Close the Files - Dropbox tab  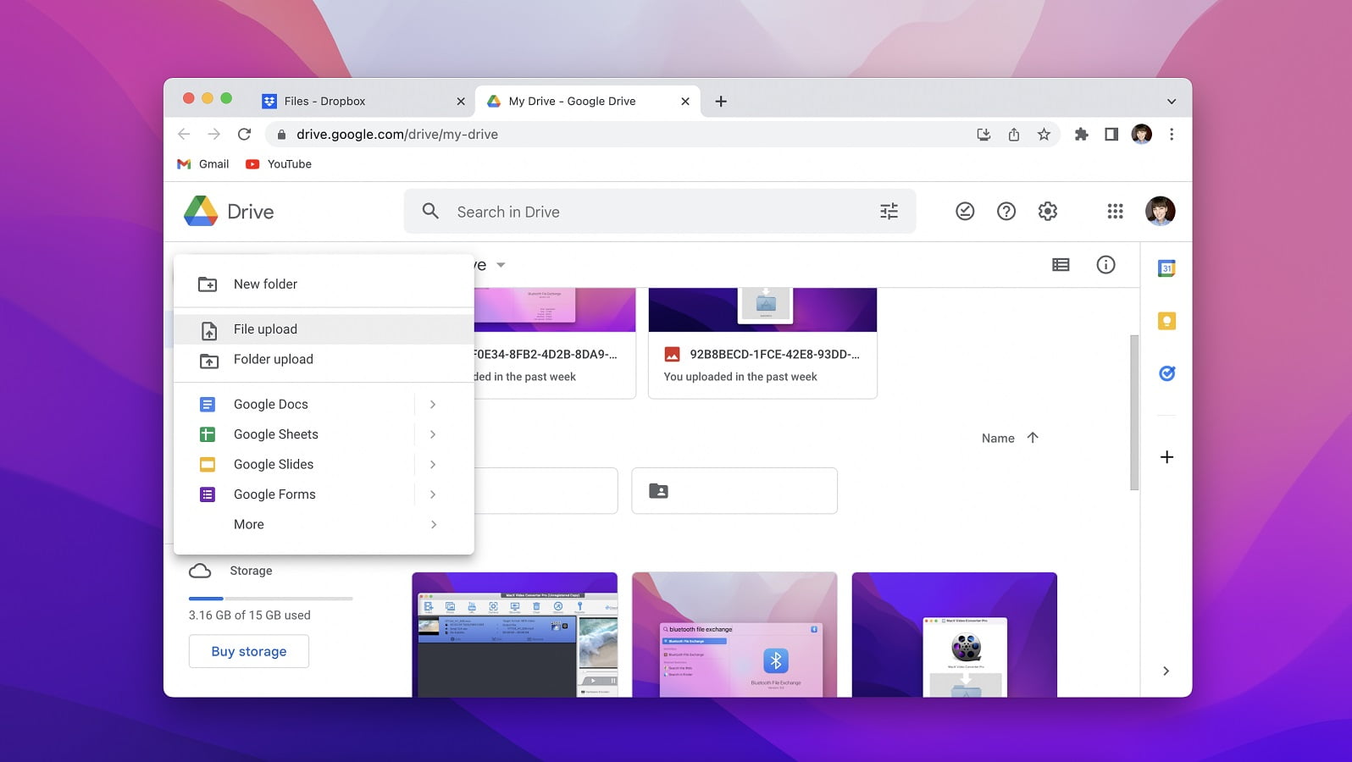pyautogui.click(x=461, y=101)
